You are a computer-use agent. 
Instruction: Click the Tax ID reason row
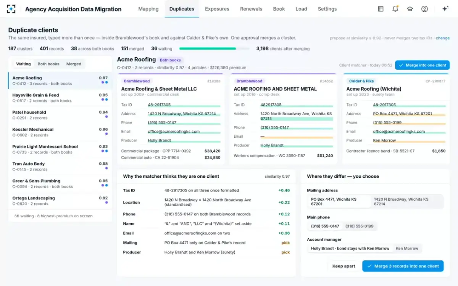[206, 190]
